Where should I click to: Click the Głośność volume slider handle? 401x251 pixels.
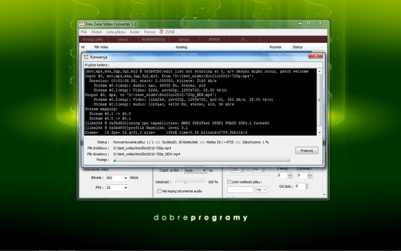click(x=186, y=182)
